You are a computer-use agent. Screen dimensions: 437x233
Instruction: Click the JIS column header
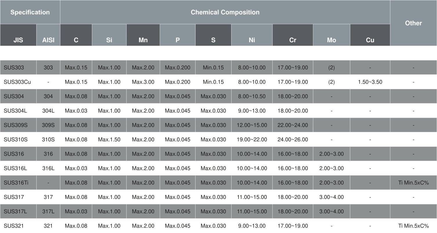pos(18,35)
